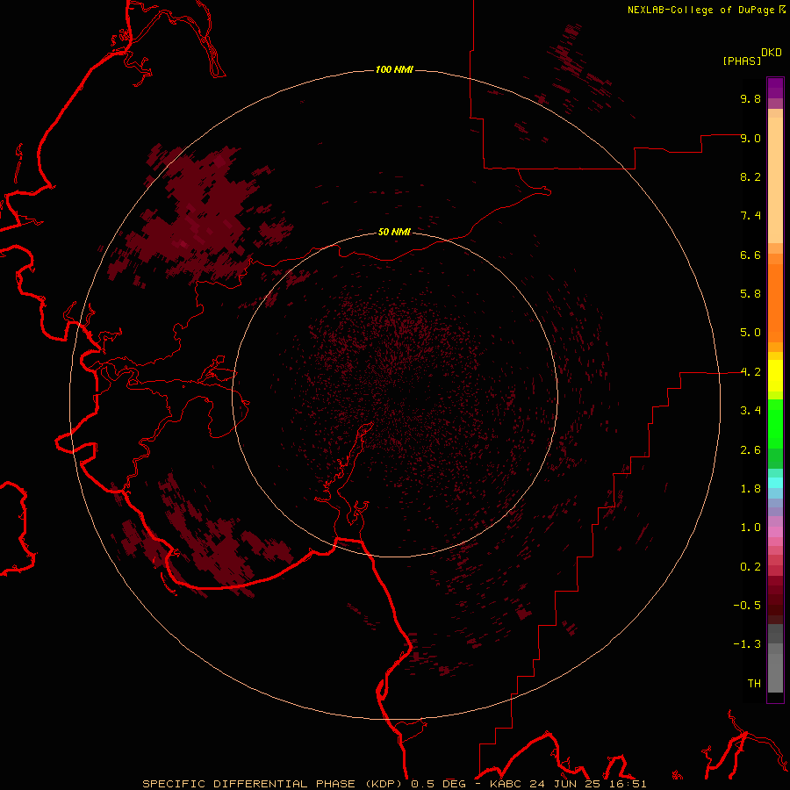The width and height of the screenshot is (790, 790).
Task: Click the DKD legend label
Action: click(772, 53)
